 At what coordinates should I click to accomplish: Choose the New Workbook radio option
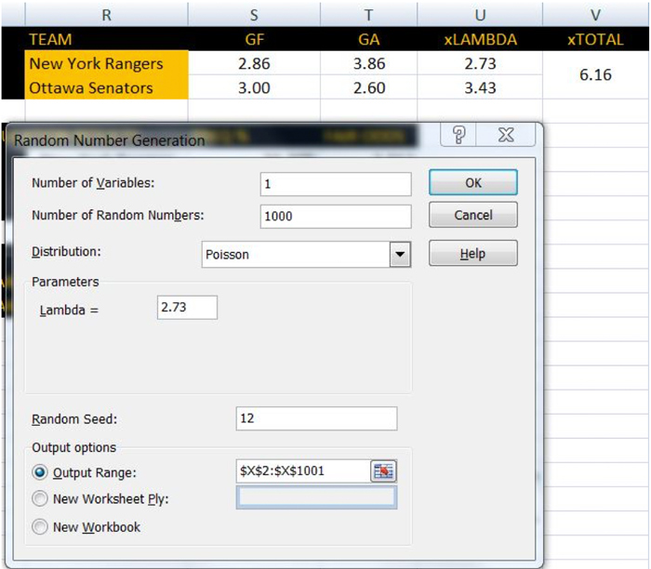[x=40, y=526]
